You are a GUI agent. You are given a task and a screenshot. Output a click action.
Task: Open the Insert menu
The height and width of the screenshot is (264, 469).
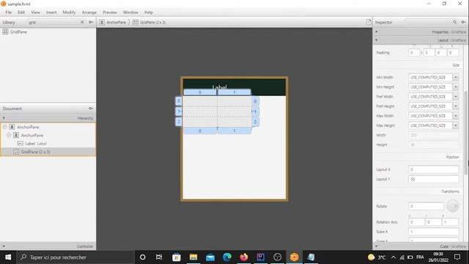51,12
